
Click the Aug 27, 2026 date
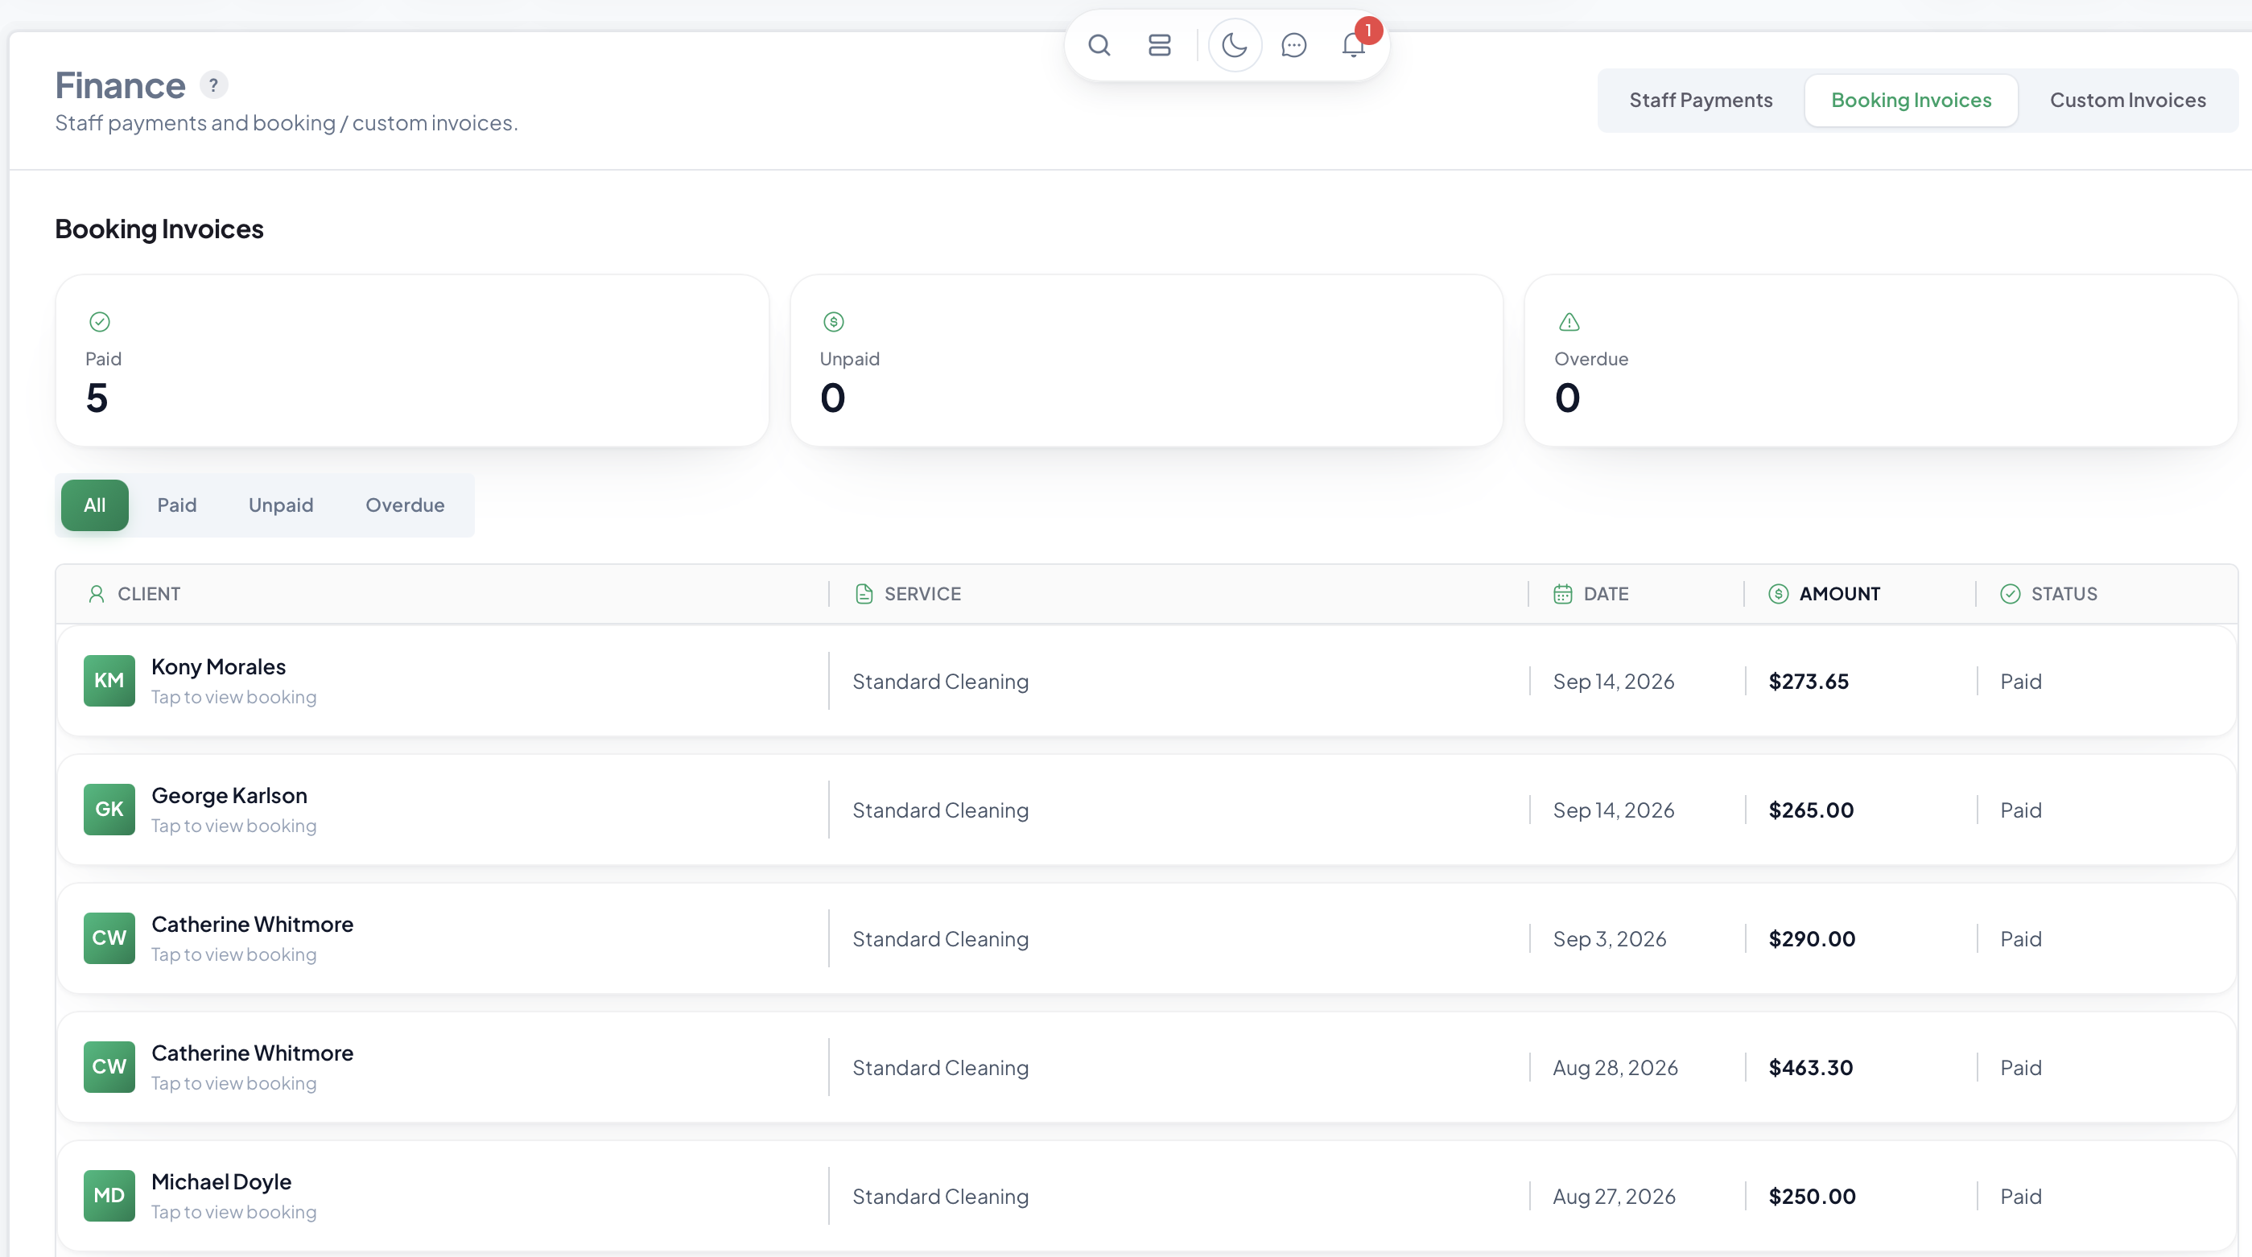[1614, 1196]
